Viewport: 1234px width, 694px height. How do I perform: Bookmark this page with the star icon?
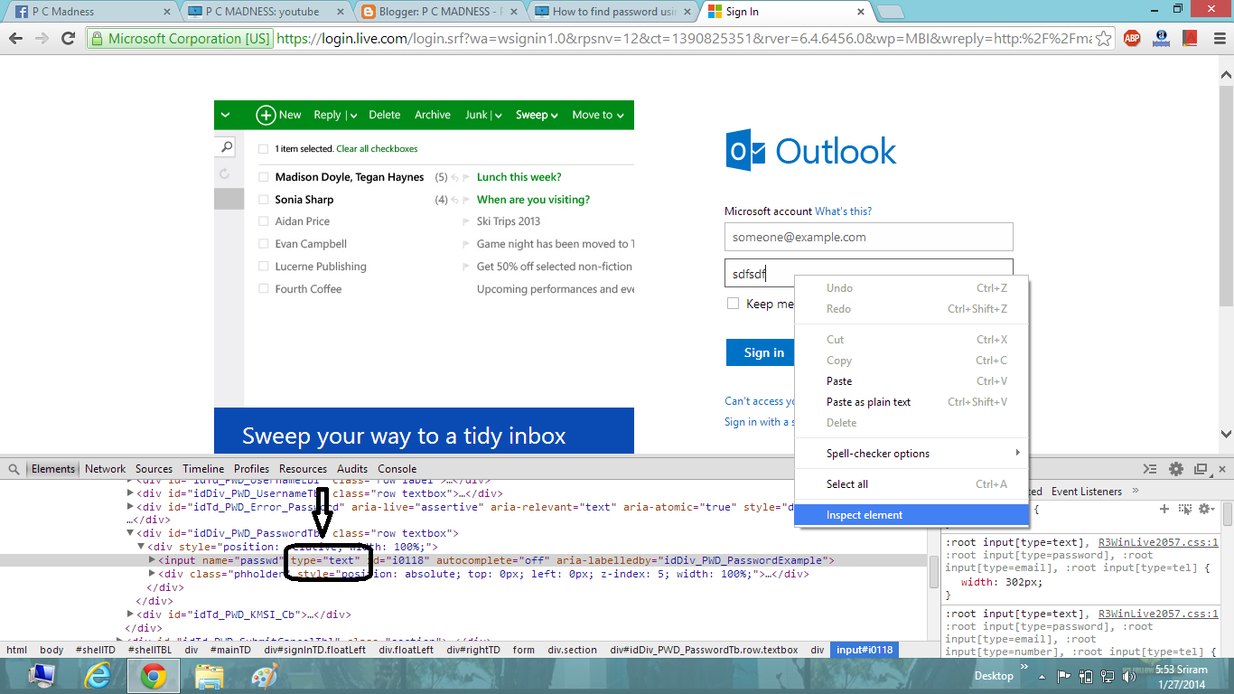click(1103, 39)
